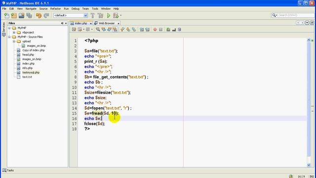
Task: Close the Web Browser tab
Action: point(118,23)
